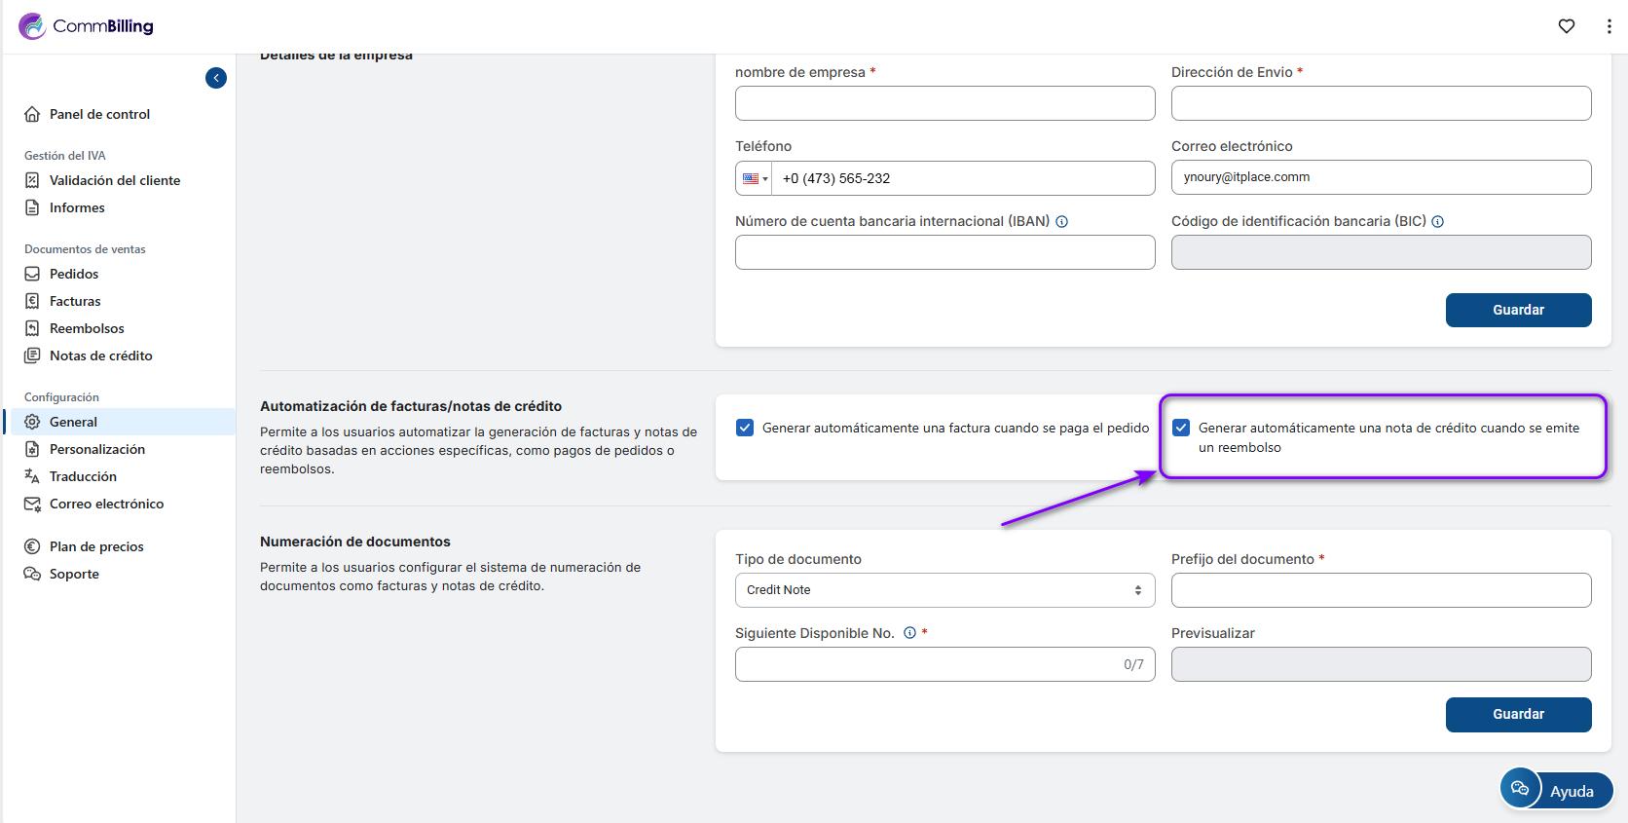Click the nombre de empresa field
Viewport: 1628px width, 823px height.
pyautogui.click(x=944, y=103)
